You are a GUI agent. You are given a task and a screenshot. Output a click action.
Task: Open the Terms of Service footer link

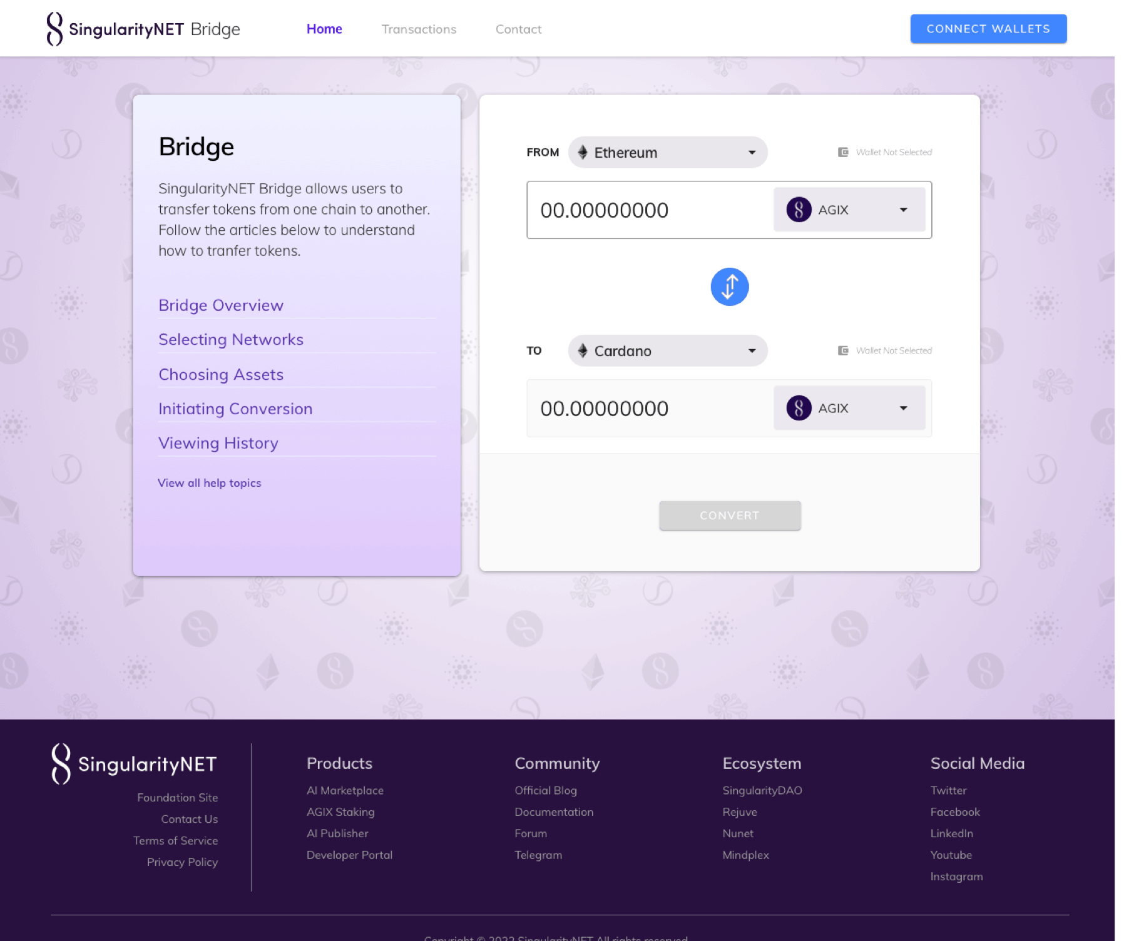coord(175,841)
